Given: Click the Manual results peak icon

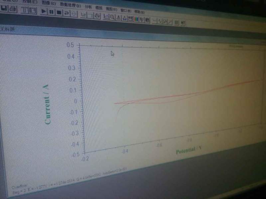Looking at the screenshot, I should coord(118,17).
